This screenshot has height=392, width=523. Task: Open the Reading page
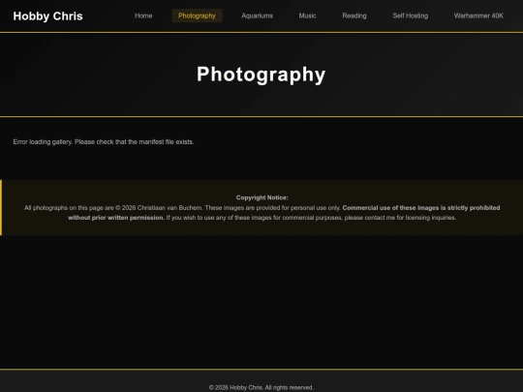[354, 15]
